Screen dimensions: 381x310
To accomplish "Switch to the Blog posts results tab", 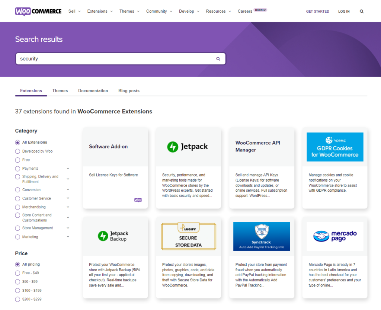I will [x=129, y=91].
